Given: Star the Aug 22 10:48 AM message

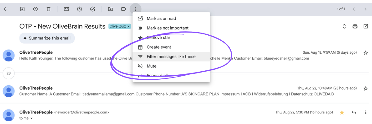Looking at the screenshot, I should 365,88.
